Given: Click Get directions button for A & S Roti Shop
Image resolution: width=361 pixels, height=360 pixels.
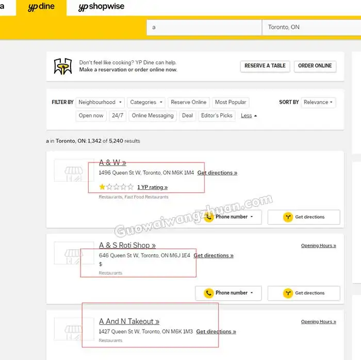Looking at the screenshot, I should [x=304, y=293].
